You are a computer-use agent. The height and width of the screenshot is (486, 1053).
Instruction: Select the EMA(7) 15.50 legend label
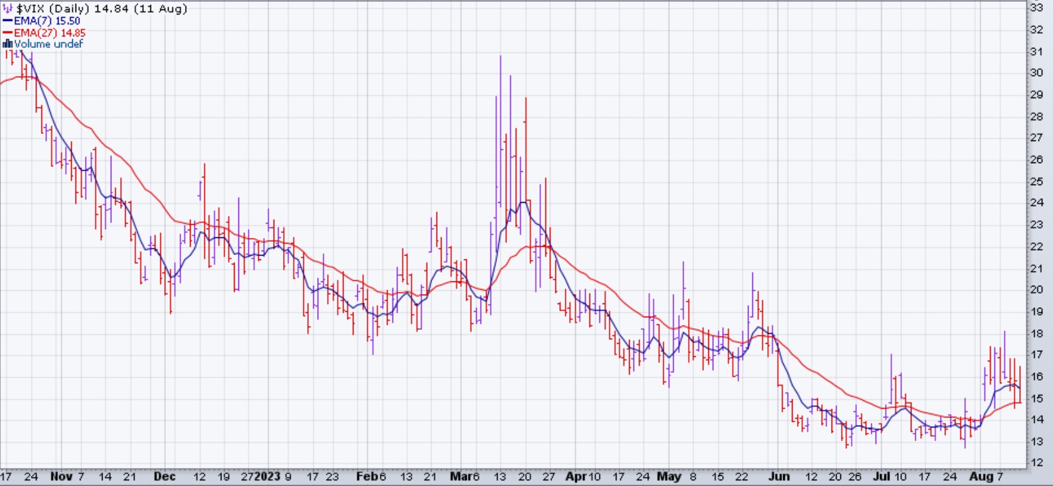(47, 21)
